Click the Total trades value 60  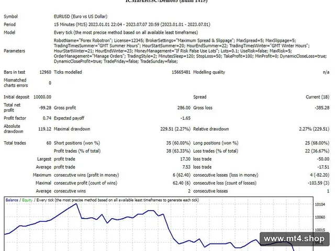click(x=49, y=143)
